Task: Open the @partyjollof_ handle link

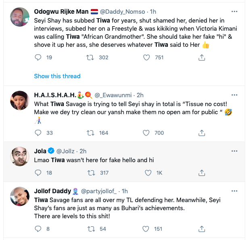Action: click(100, 191)
